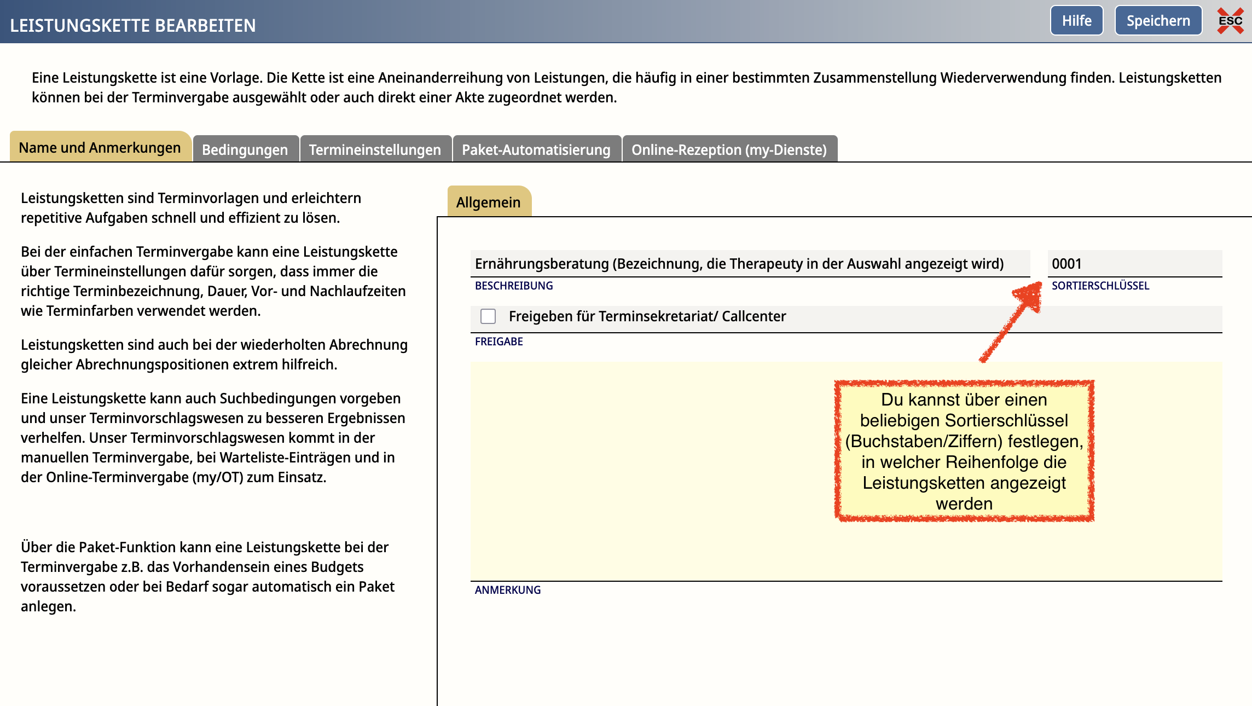Save changes with the Speichern button
This screenshot has height=706, width=1252.
pos(1158,21)
